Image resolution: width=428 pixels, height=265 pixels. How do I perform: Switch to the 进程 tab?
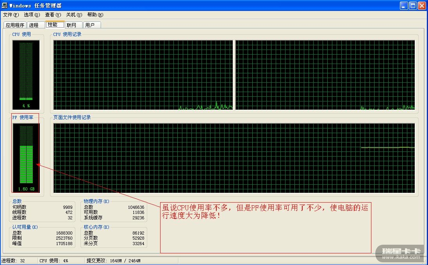36,25
